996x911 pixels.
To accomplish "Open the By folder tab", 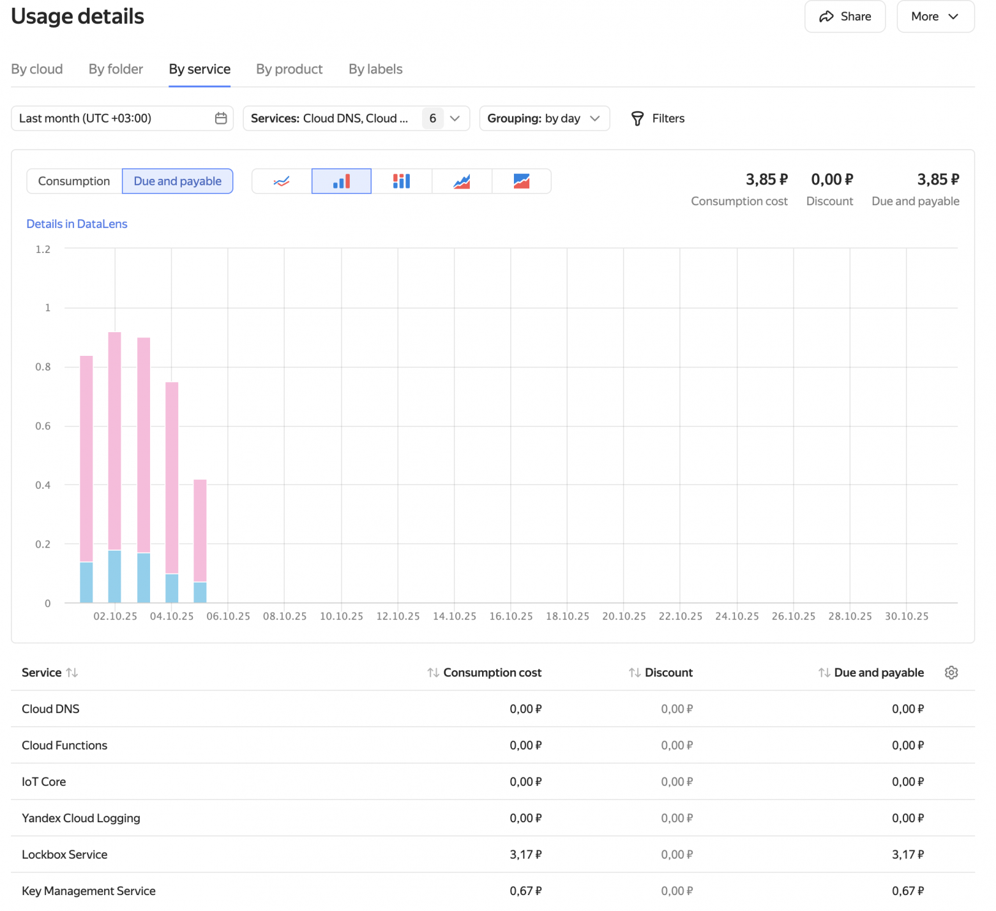I will (x=116, y=69).
